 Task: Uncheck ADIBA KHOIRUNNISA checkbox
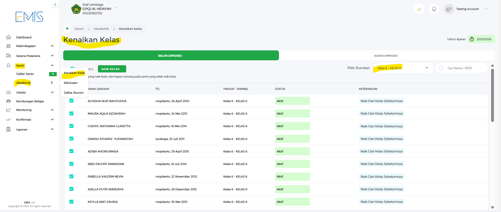pyautogui.click(x=71, y=151)
